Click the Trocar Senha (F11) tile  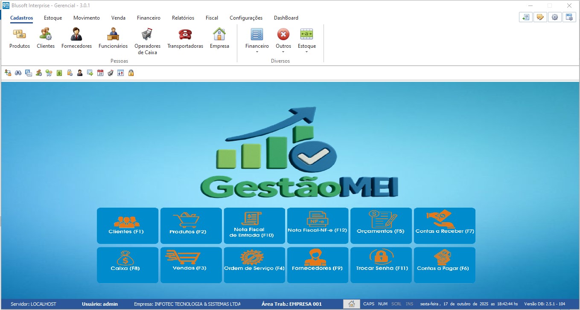pos(381,265)
